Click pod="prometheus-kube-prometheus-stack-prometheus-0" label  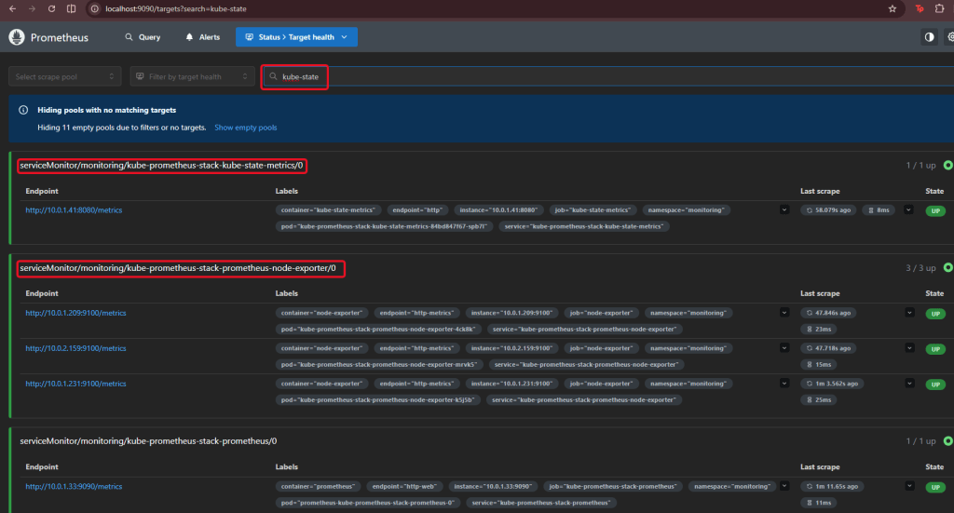[x=367, y=503]
